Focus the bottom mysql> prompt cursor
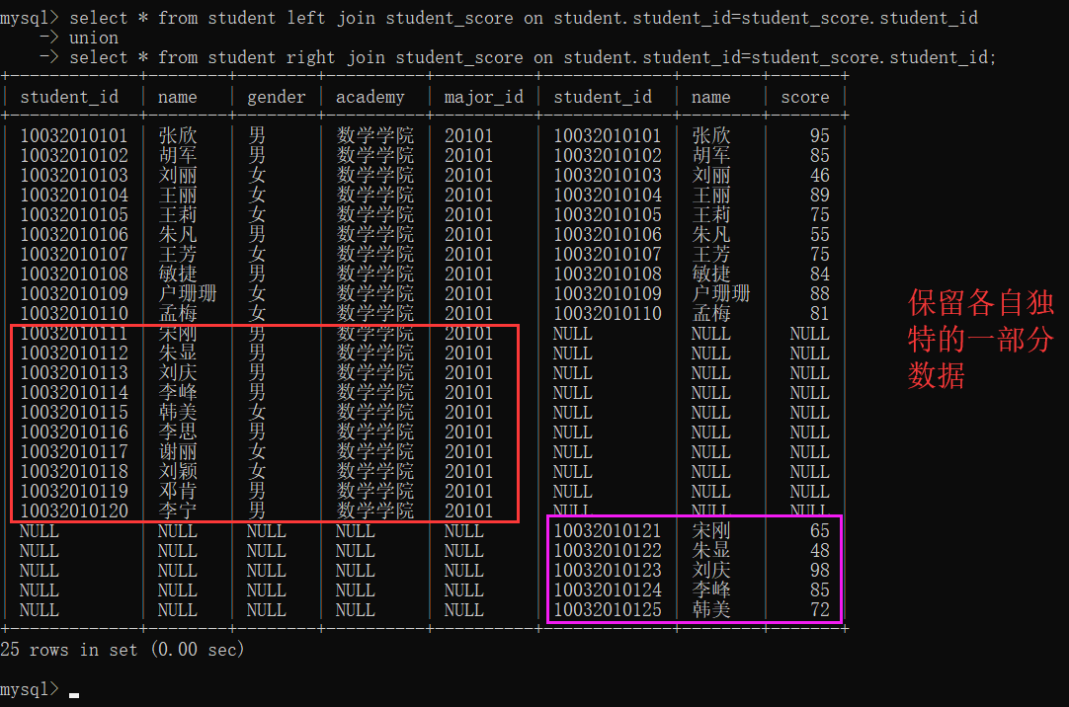 tap(74, 694)
